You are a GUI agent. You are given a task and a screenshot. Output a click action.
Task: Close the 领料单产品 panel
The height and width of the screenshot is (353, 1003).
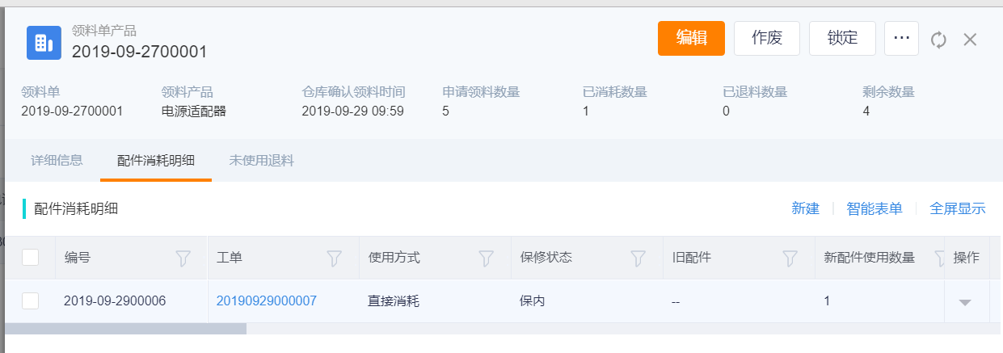[x=971, y=40]
